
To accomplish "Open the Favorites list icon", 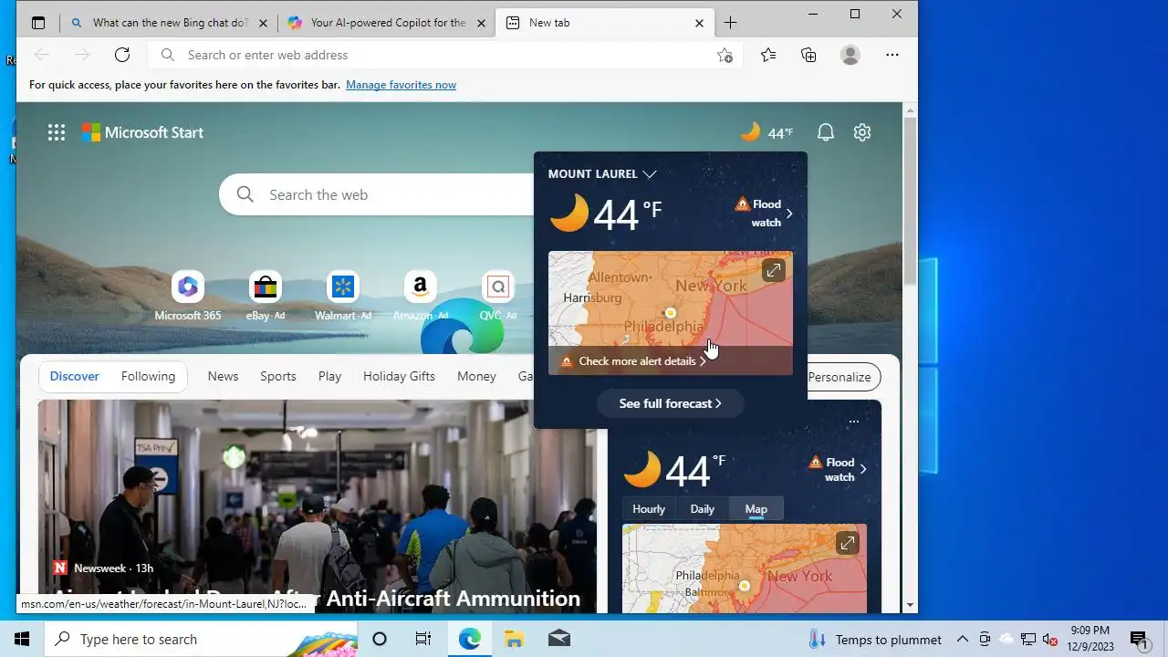I will click(768, 55).
